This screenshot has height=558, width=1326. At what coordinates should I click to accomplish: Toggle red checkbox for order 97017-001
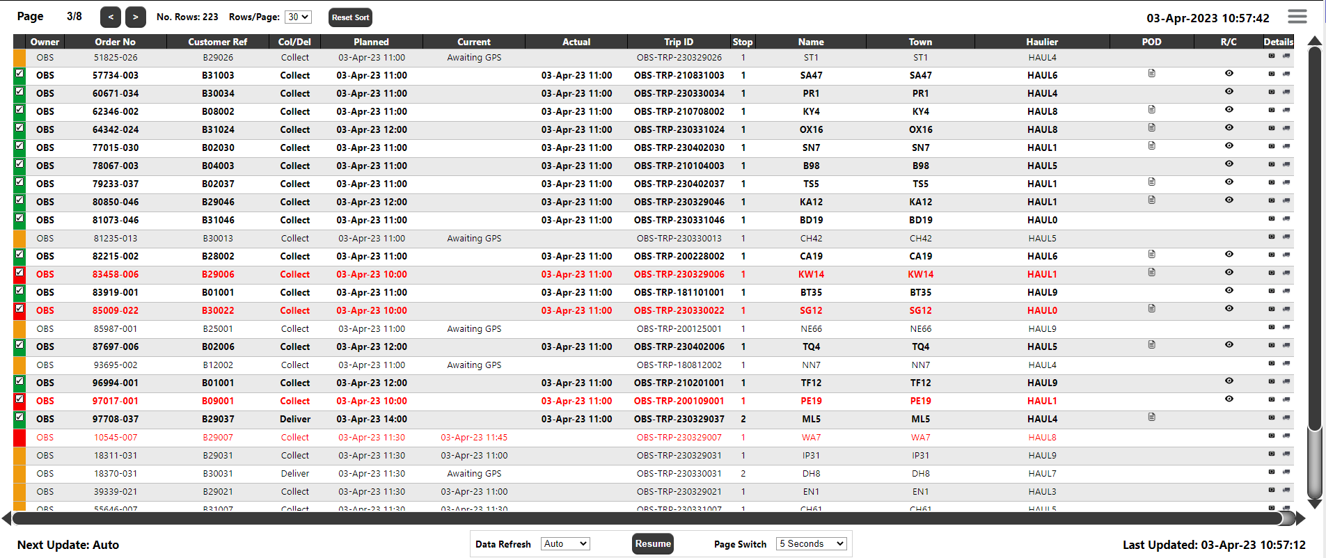coord(19,399)
